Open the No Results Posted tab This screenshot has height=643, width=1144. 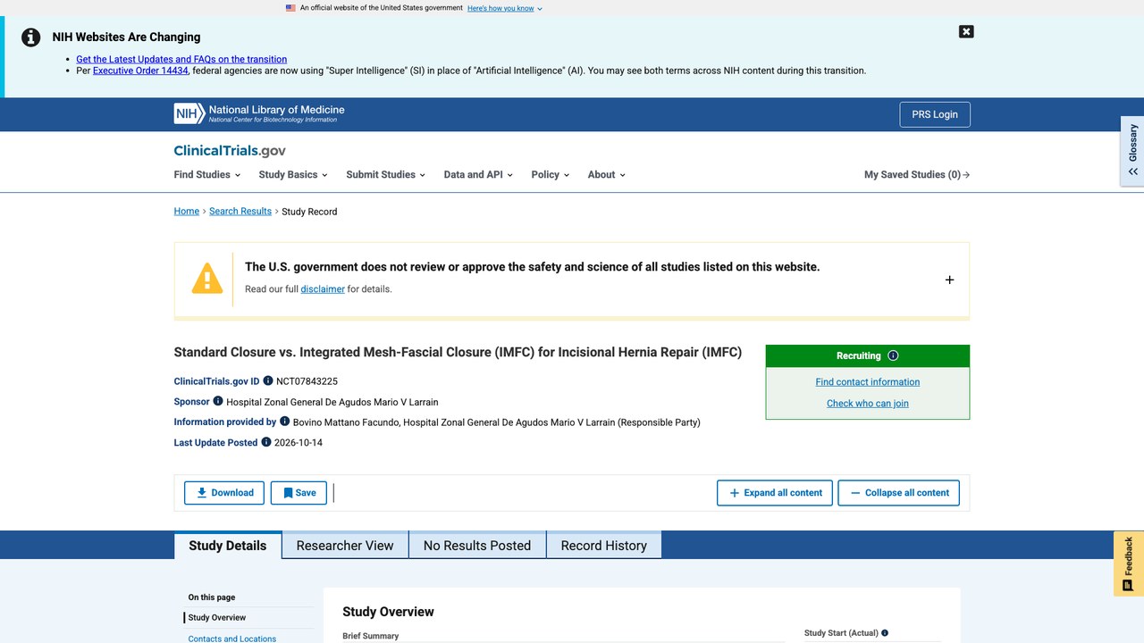477,546
